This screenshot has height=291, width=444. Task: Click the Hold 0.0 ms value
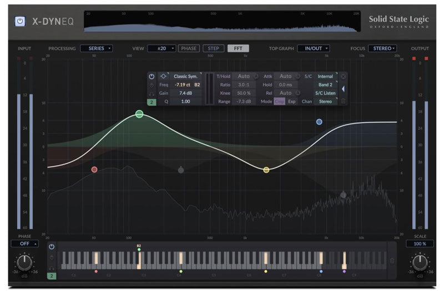pyautogui.click(x=285, y=85)
